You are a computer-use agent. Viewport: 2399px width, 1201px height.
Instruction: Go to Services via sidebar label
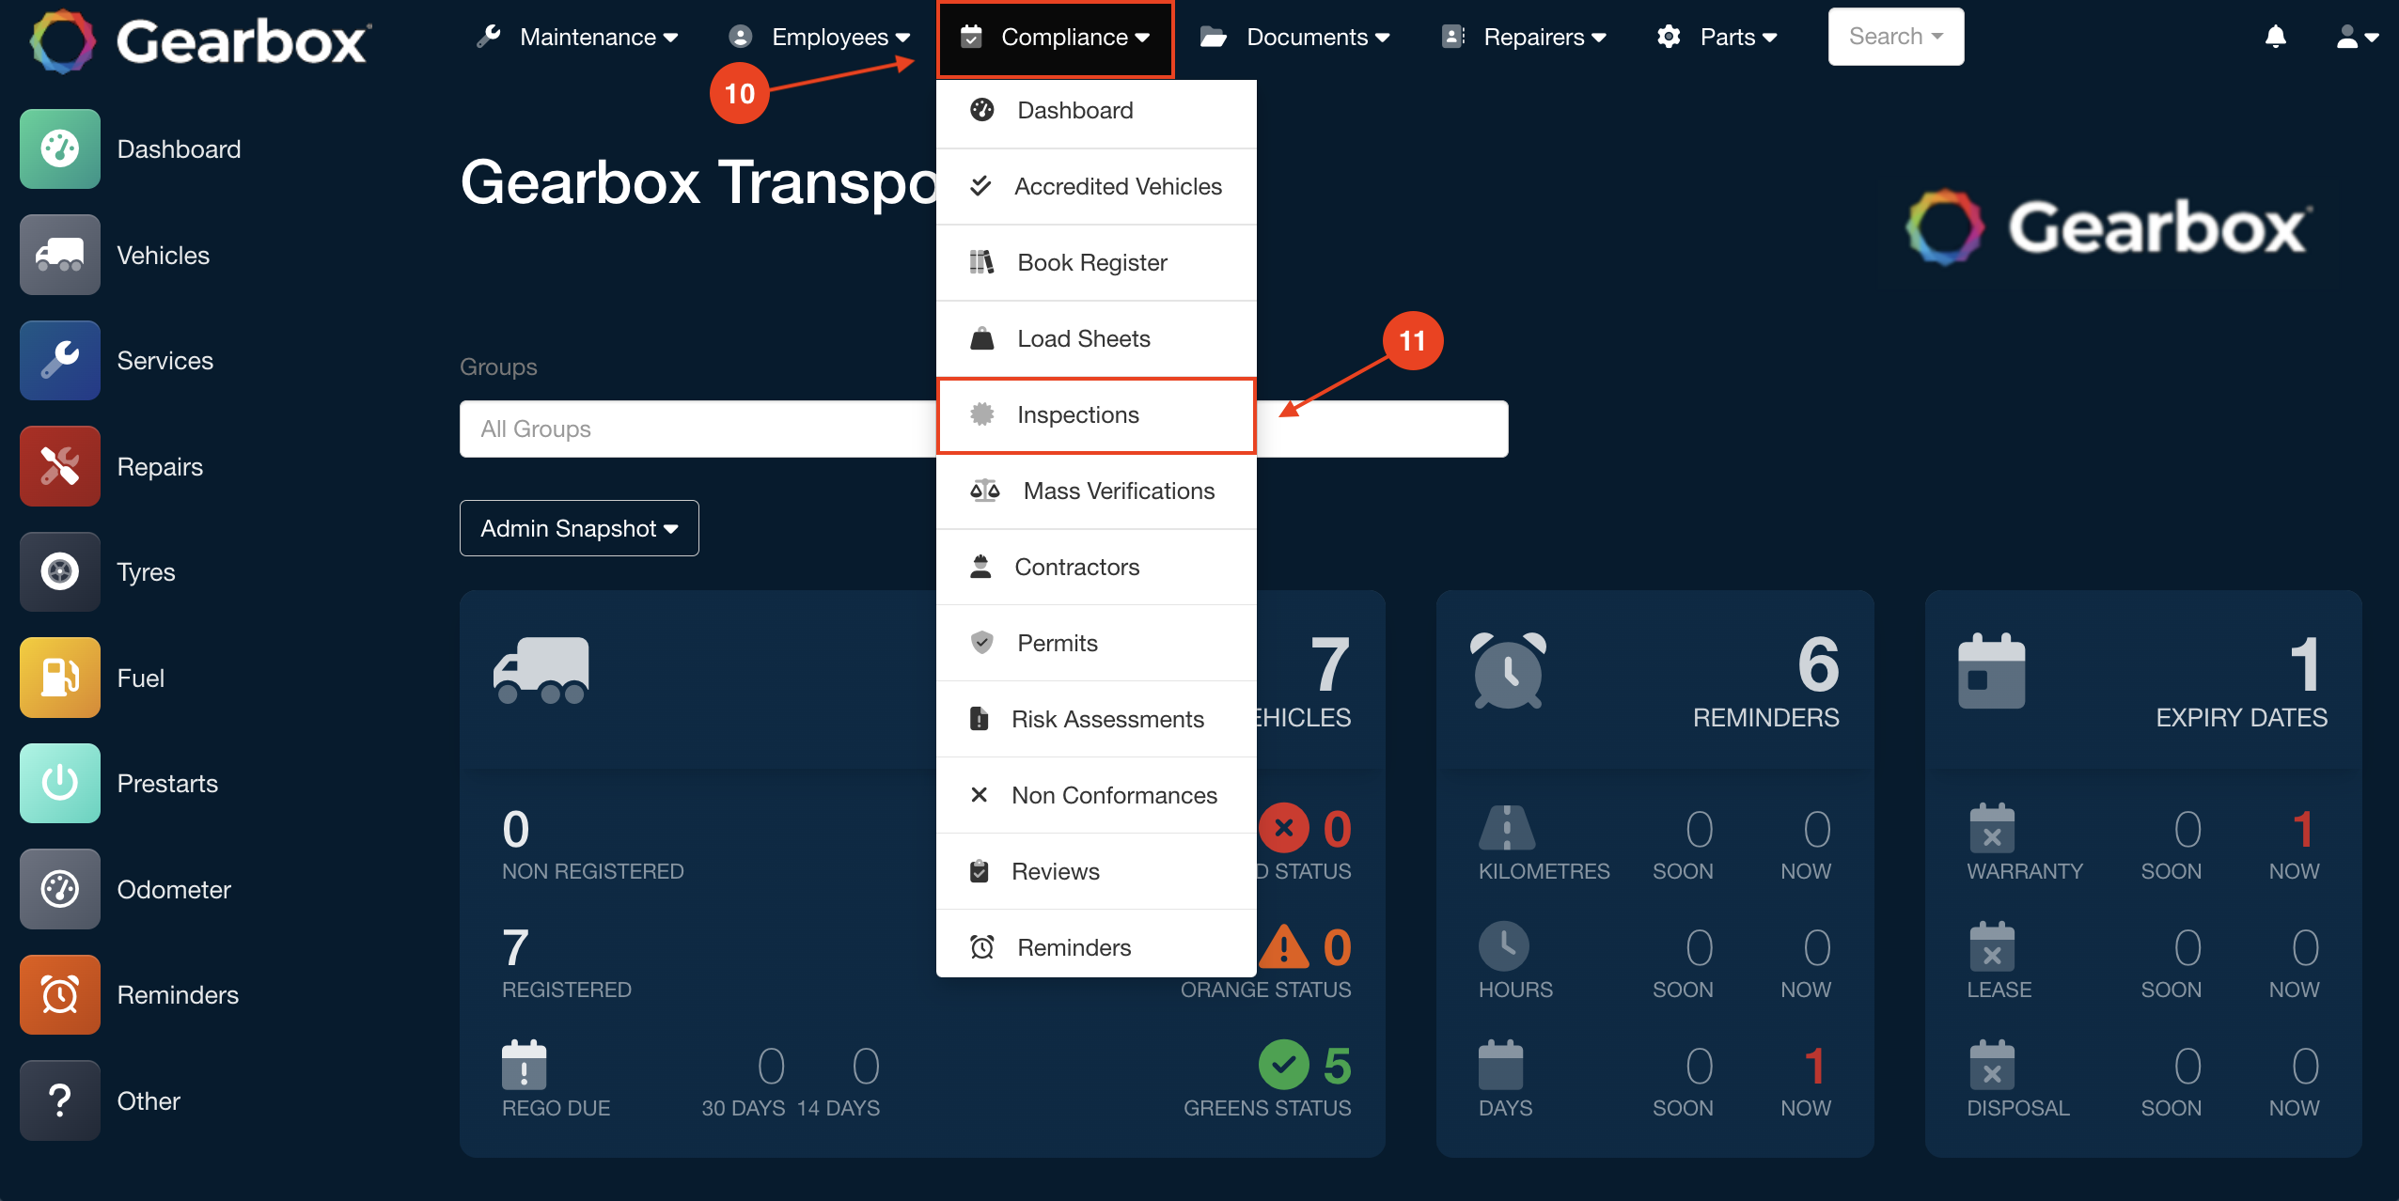pyautogui.click(x=165, y=360)
